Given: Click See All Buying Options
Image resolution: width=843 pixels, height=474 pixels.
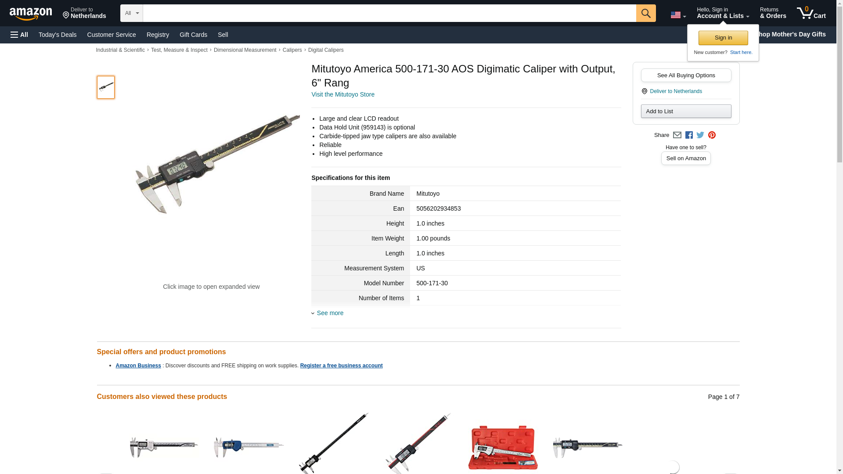Looking at the screenshot, I should tap(686, 75).
